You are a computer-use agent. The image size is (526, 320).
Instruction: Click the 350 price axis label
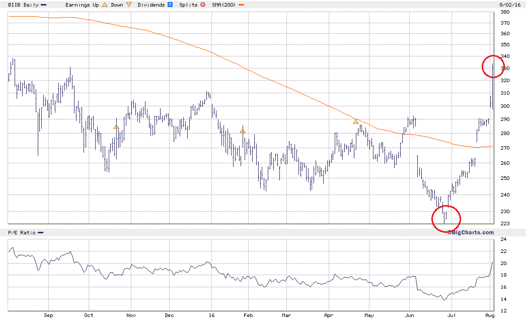click(x=505, y=45)
